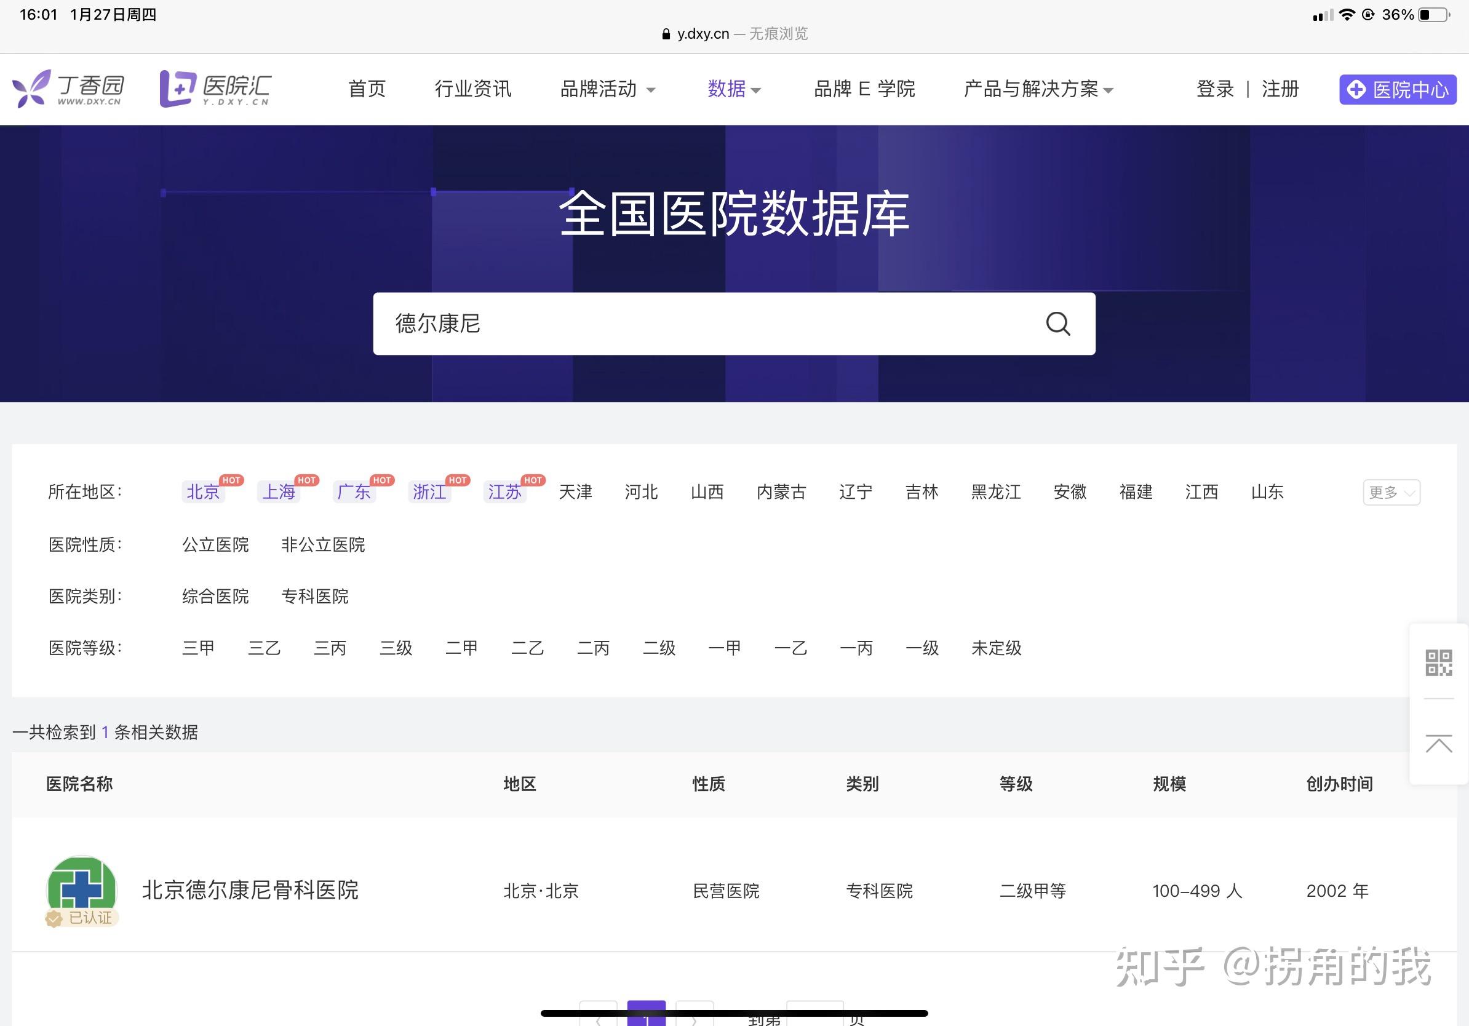Filter by region 广东
Image resolution: width=1469 pixels, height=1026 pixels.
pyautogui.click(x=354, y=491)
